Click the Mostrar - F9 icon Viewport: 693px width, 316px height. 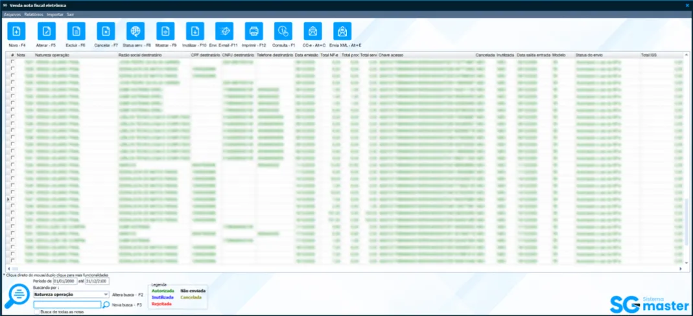165,31
